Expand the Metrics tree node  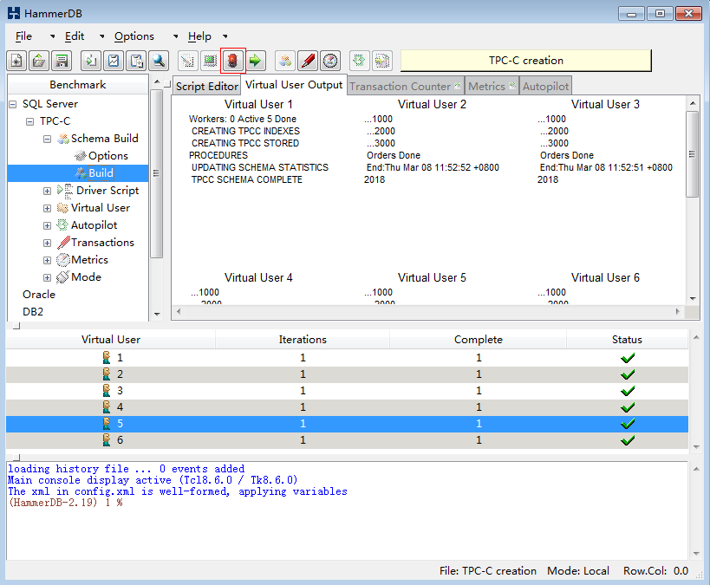(47, 260)
